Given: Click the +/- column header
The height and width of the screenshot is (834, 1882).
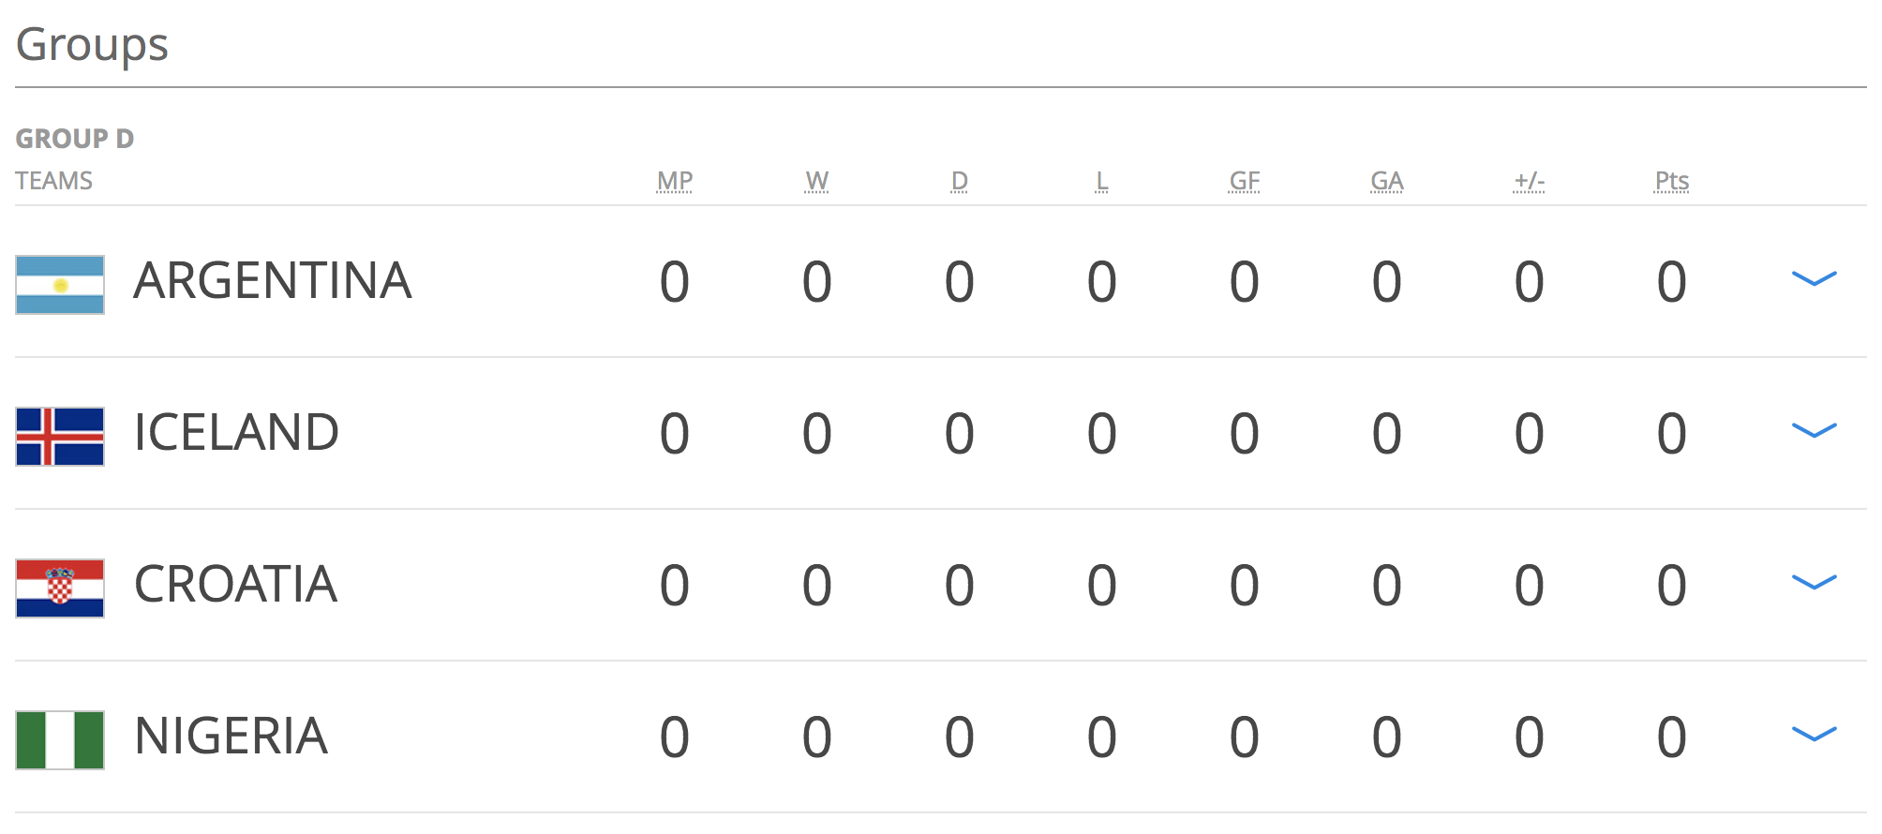Looking at the screenshot, I should [1530, 181].
